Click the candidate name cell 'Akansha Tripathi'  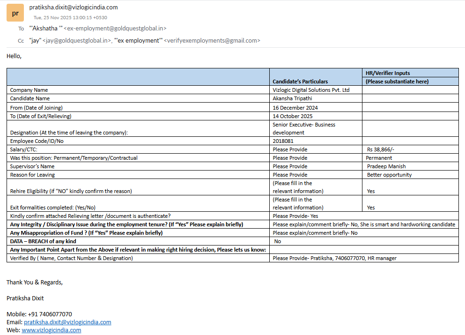click(x=292, y=98)
